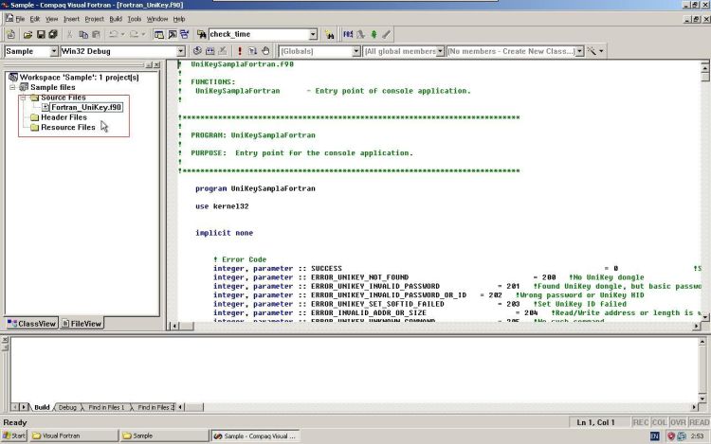Click the pencil icon at end of toolbar

(x=386, y=34)
